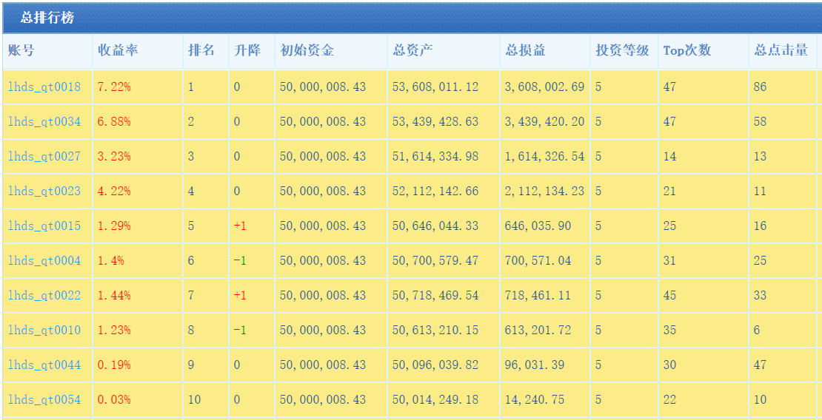This screenshot has height=420, width=822.
Task: Select account lhds_qt0023
Action: tap(44, 192)
